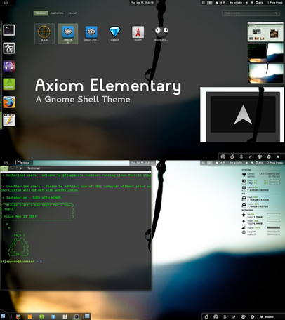The height and width of the screenshot is (320, 285).
Task: Open the clock in the upper top panel
Action: click(x=142, y=3)
